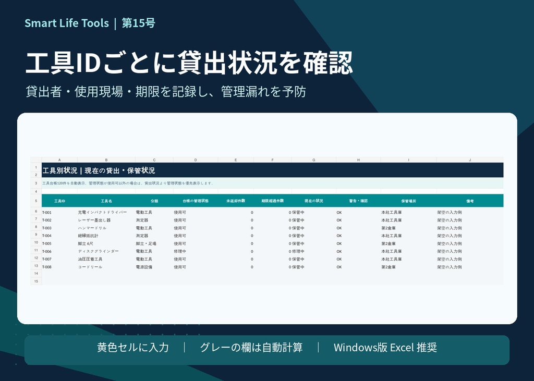The height and width of the screenshot is (381, 534).
Task: Select the T-001 tool ID cell
Action: [x=59, y=213]
